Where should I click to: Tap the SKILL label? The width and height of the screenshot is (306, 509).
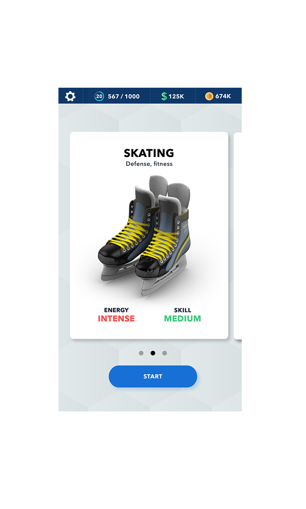tap(182, 310)
